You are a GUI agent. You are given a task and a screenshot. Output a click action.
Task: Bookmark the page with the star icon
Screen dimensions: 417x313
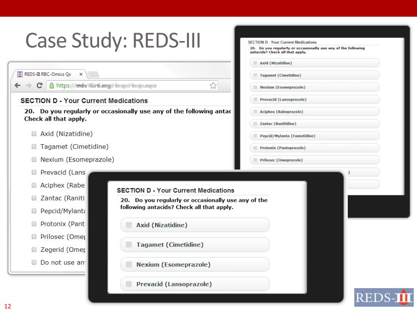click(x=213, y=86)
